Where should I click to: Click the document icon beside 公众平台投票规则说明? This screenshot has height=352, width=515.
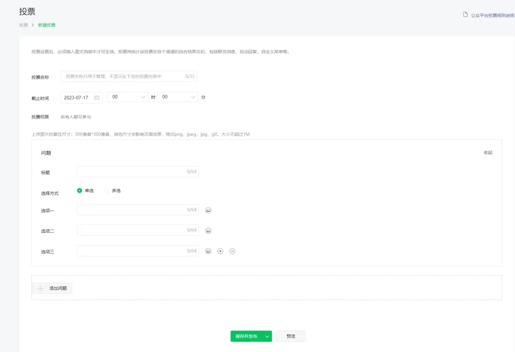465,15
